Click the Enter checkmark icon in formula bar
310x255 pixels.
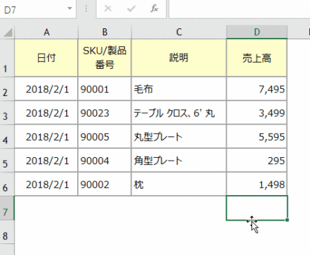[x=131, y=9]
